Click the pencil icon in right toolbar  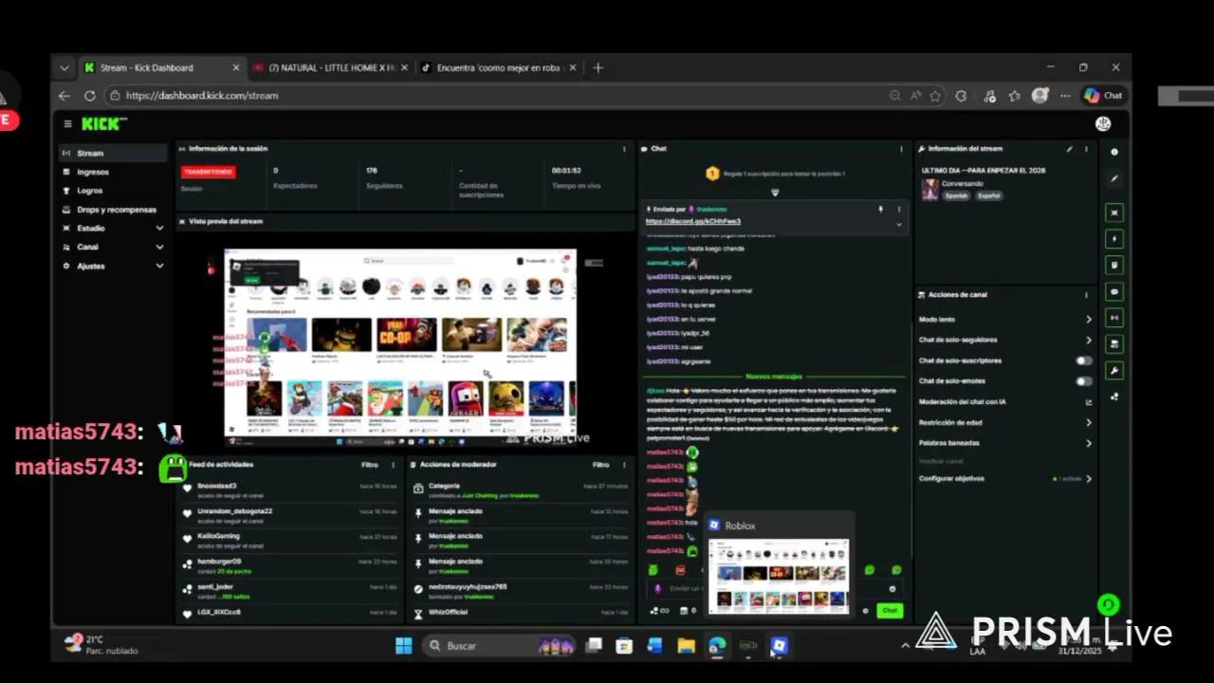pyautogui.click(x=1114, y=178)
